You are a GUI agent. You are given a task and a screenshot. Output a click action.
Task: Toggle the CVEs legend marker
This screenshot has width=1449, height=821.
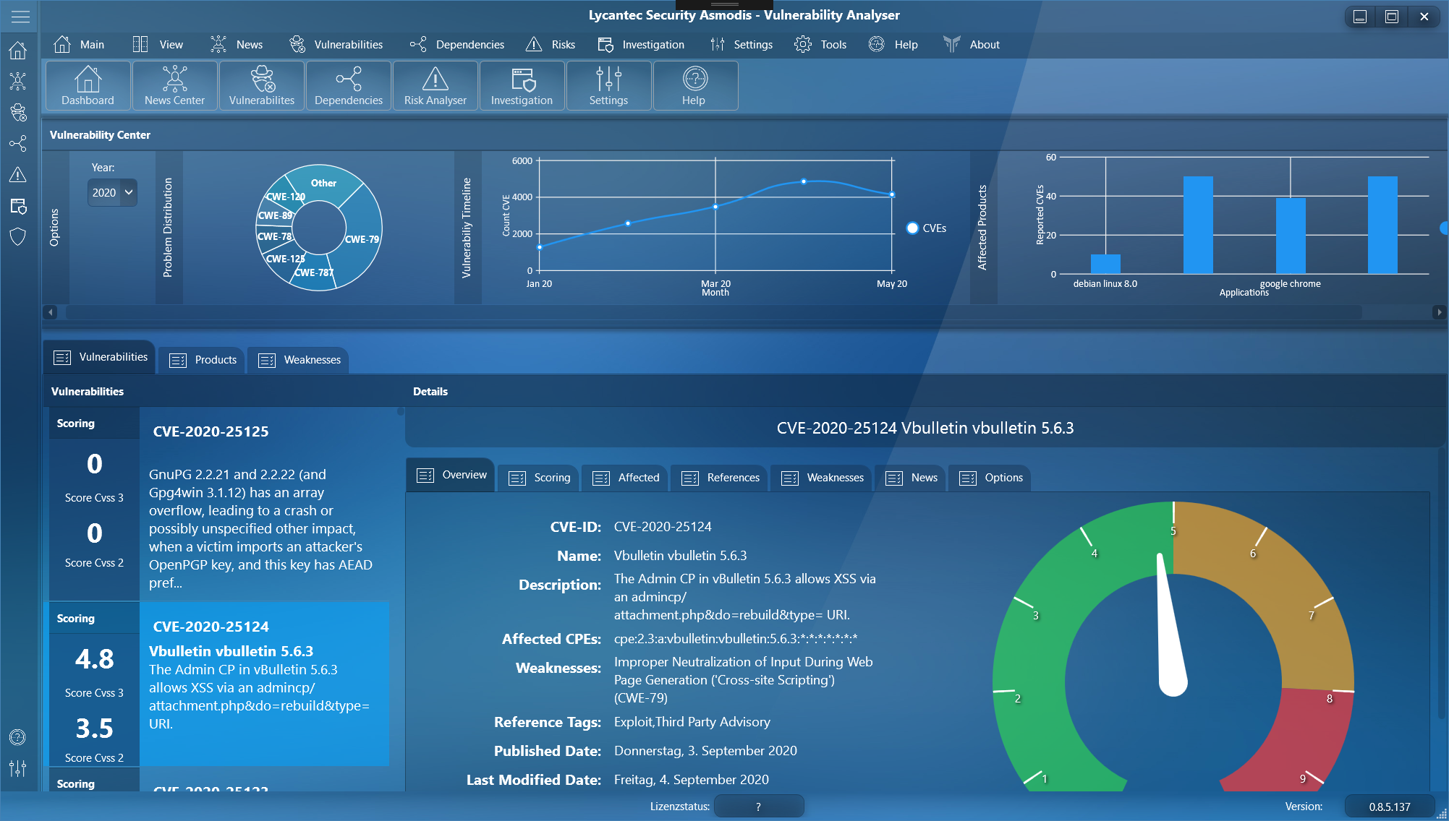pos(912,228)
